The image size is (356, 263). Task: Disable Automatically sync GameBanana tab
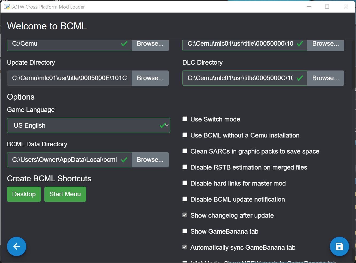pyautogui.click(x=185, y=247)
